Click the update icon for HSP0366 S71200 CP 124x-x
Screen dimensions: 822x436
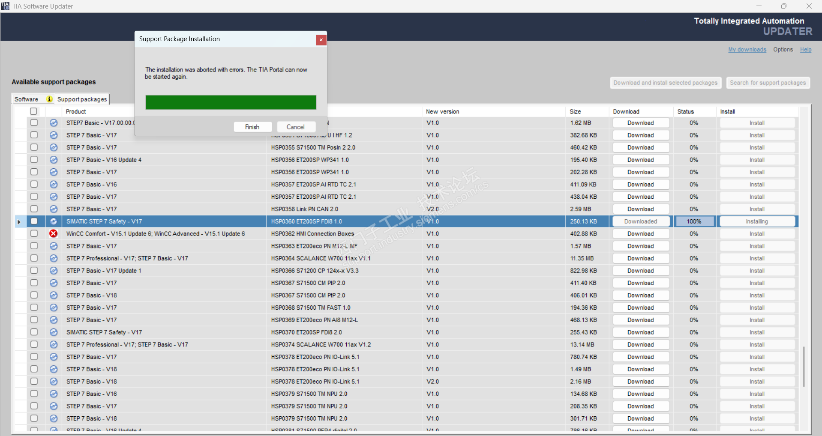(x=54, y=271)
